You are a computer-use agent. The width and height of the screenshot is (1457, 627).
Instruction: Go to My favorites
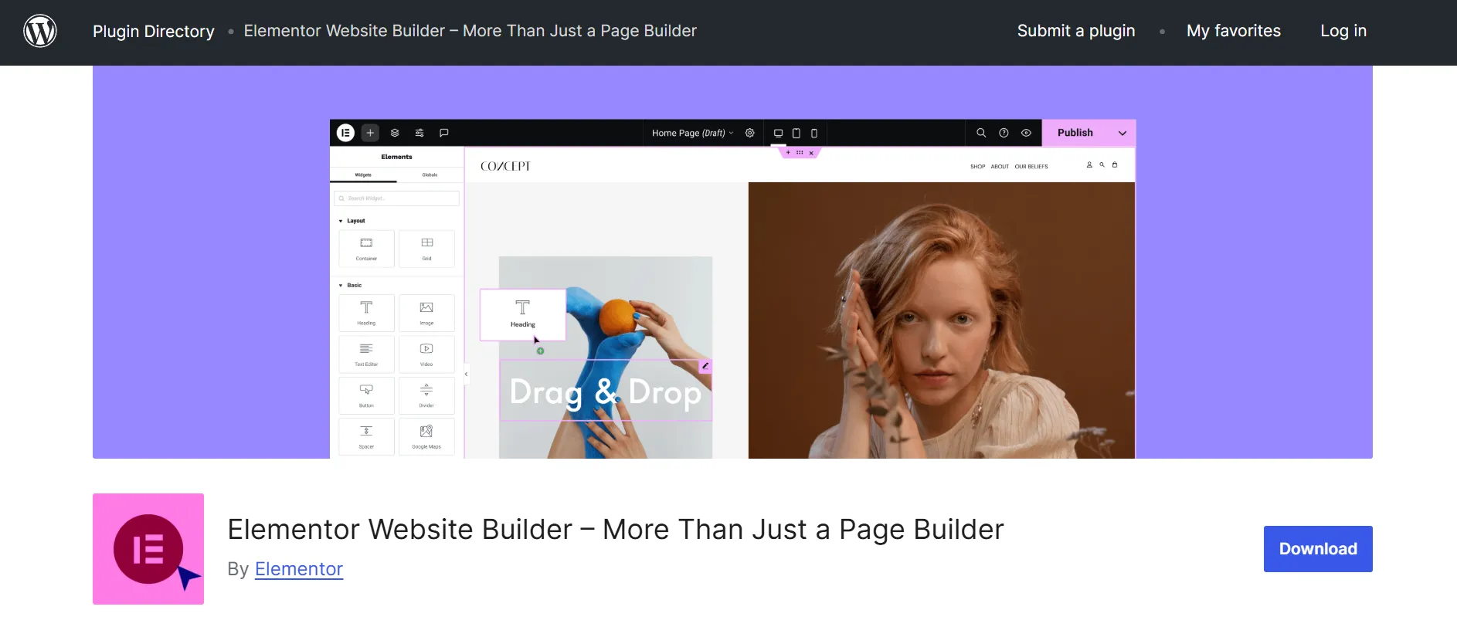pyautogui.click(x=1234, y=31)
